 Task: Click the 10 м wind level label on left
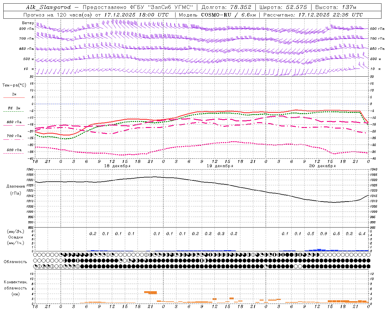coord(29,69)
